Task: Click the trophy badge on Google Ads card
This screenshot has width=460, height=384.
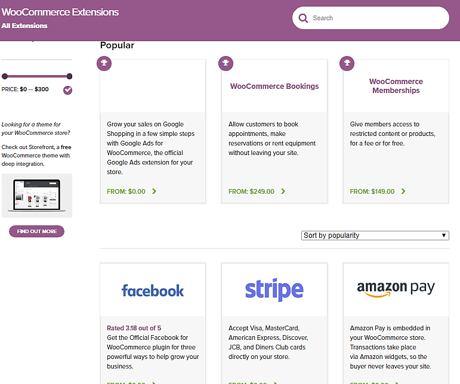Action: tap(104, 63)
